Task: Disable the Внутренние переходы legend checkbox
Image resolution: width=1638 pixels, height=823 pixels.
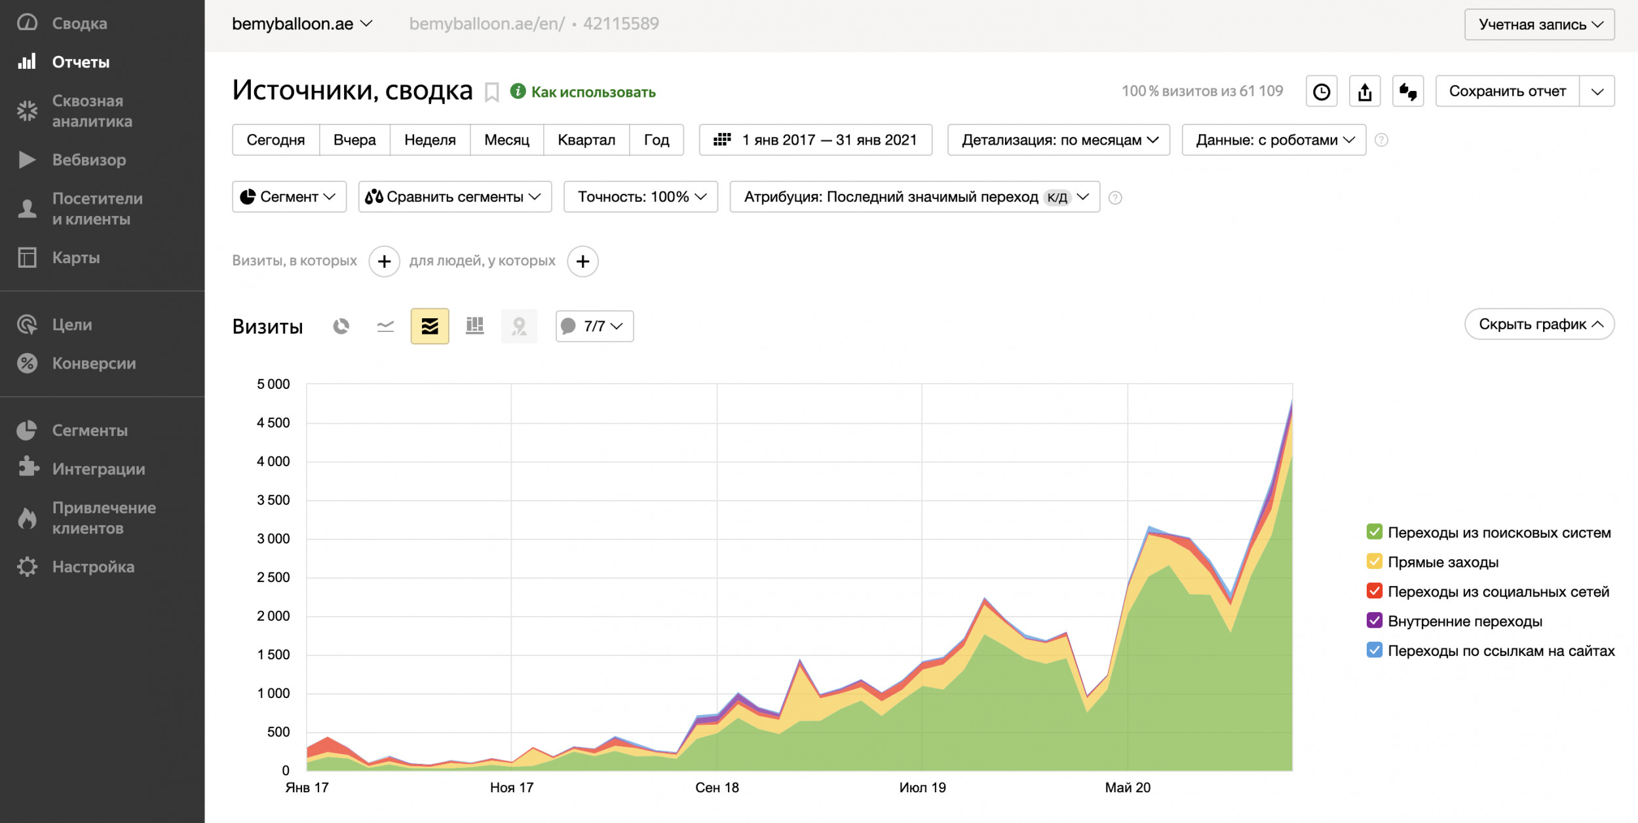Action: tap(1374, 621)
